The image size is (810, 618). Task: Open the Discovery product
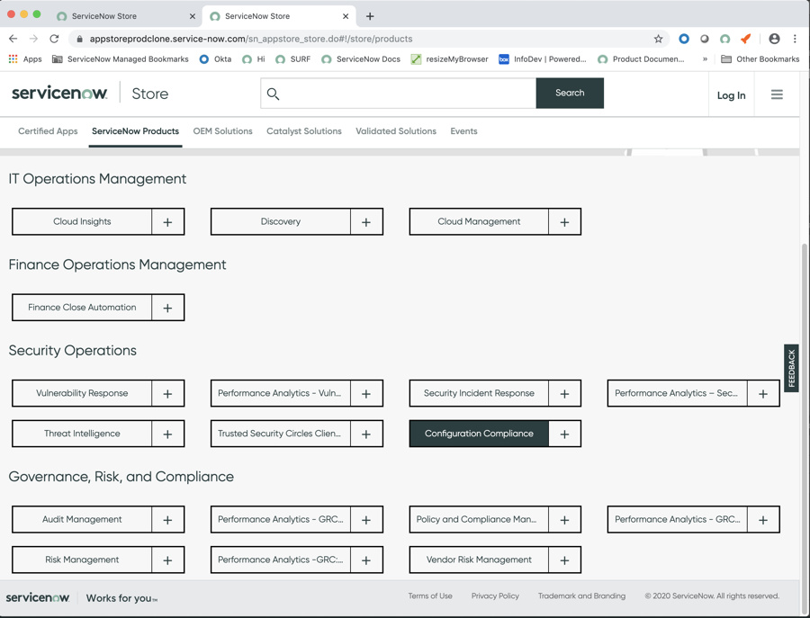[x=281, y=221]
